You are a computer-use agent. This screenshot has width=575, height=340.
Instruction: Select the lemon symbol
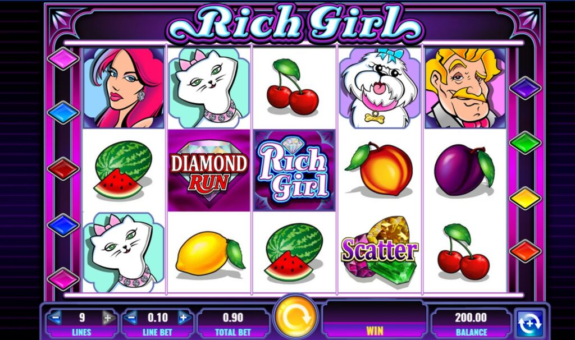coord(210,253)
